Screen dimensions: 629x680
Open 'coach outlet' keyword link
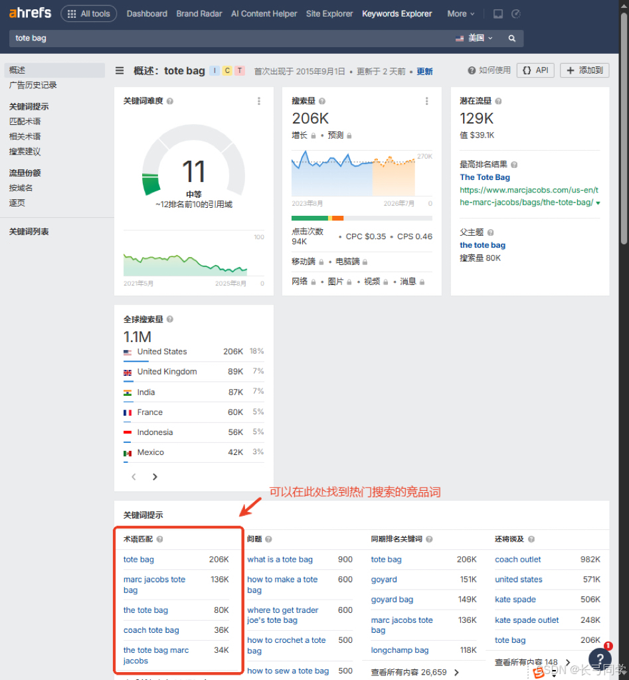[517, 559]
